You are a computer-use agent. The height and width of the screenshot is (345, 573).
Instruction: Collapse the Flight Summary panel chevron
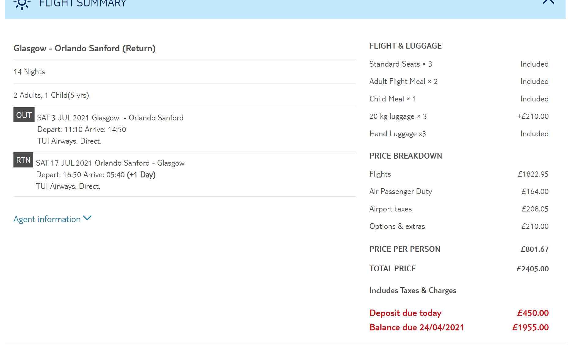coord(548,2)
